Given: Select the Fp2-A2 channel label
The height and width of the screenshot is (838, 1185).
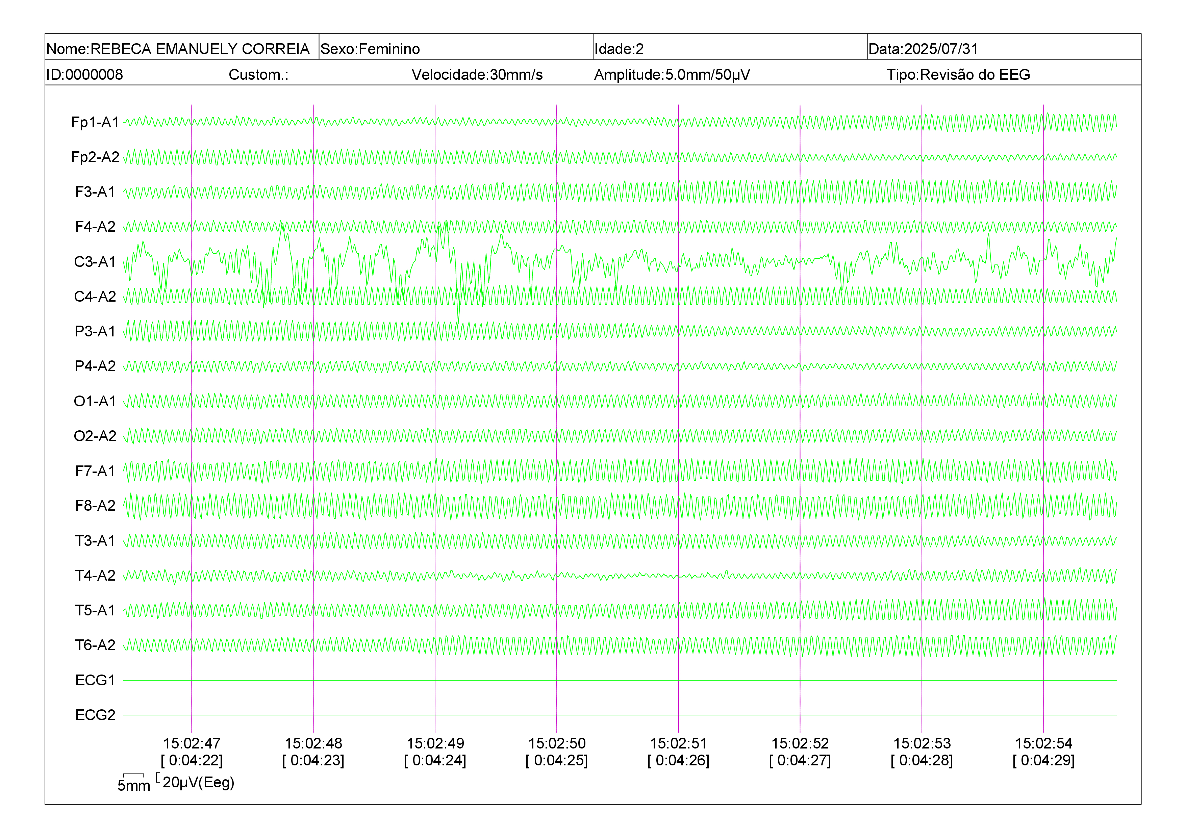Looking at the screenshot, I should pos(96,157).
